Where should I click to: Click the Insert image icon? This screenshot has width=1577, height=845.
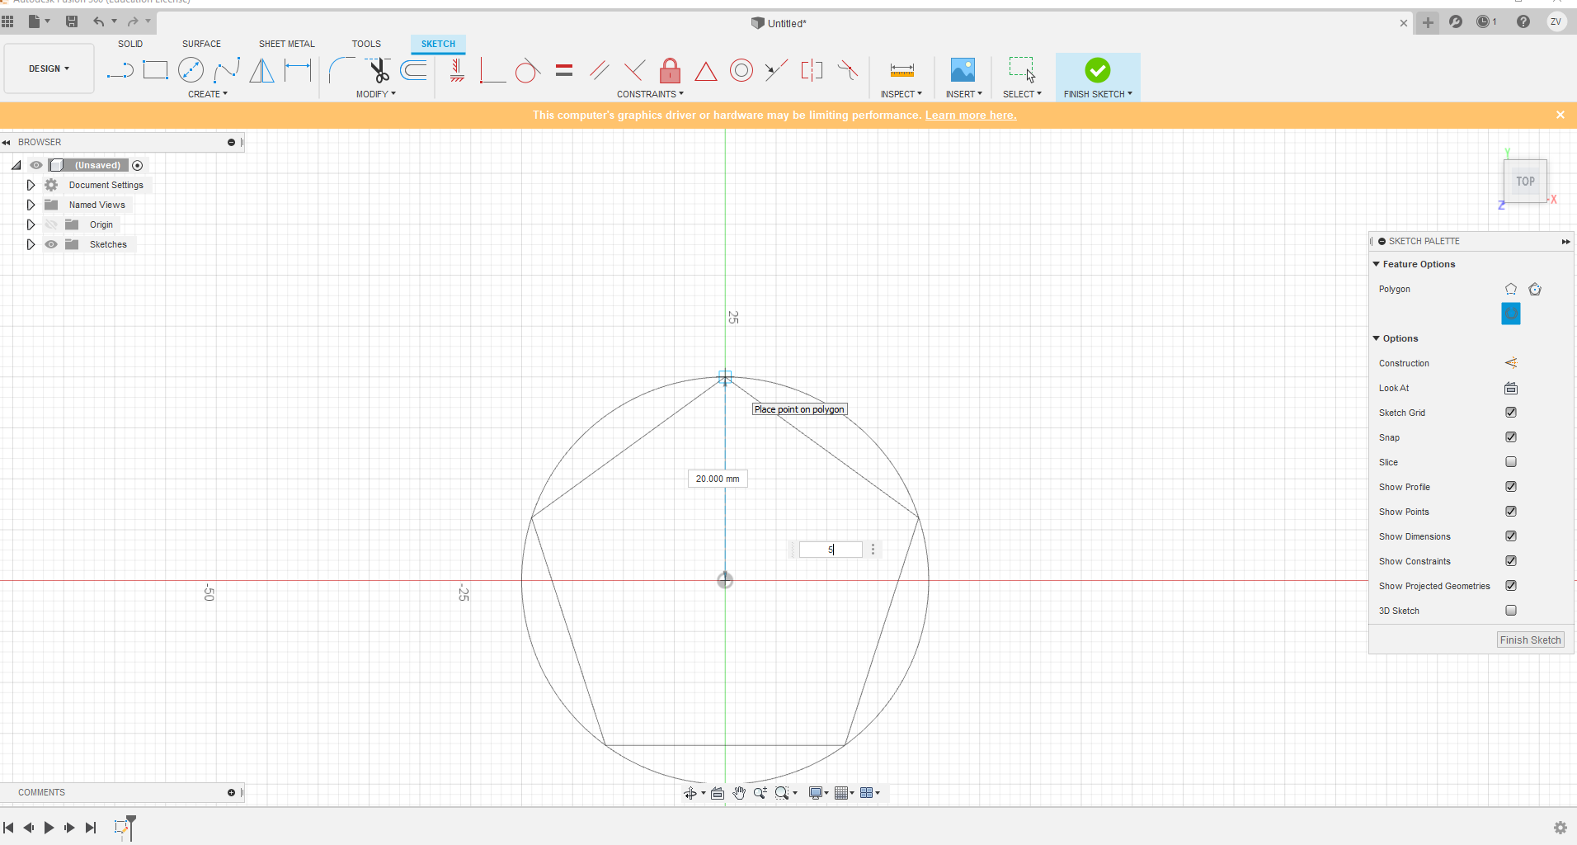click(x=963, y=70)
